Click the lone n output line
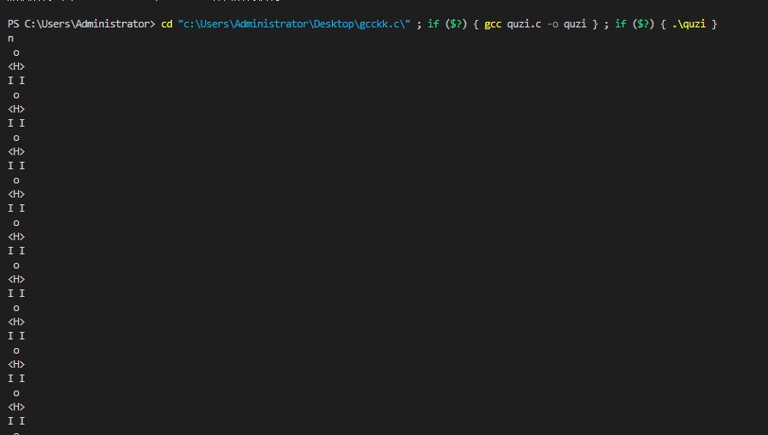Viewport: 768px width, 435px height. click(x=10, y=38)
